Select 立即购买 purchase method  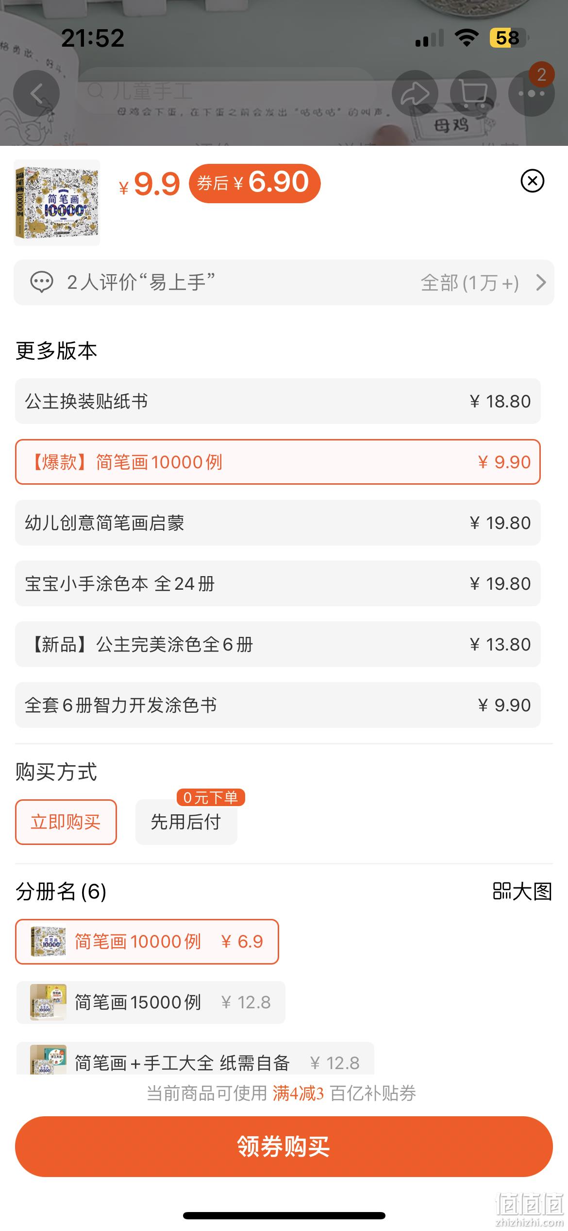point(66,822)
